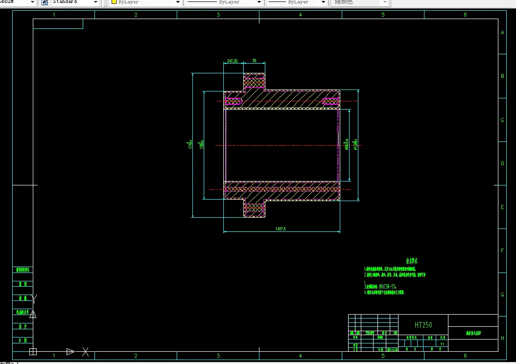Click zone number 3 on top border
The image size is (516, 364).
click(x=218, y=15)
